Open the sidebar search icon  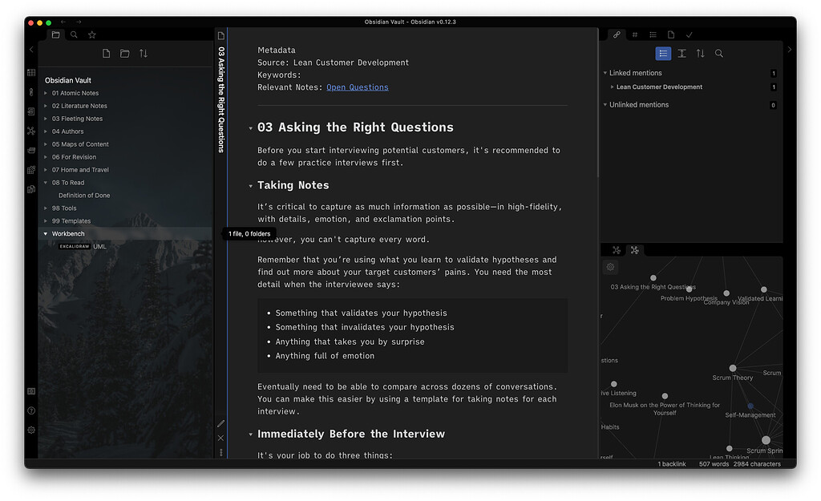72,34
